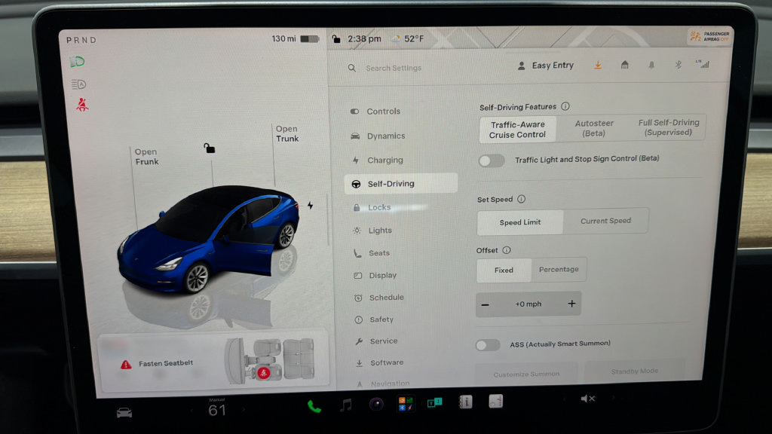Tap Open Frunk
Viewport: 772px width, 434px height.
point(147,157)
